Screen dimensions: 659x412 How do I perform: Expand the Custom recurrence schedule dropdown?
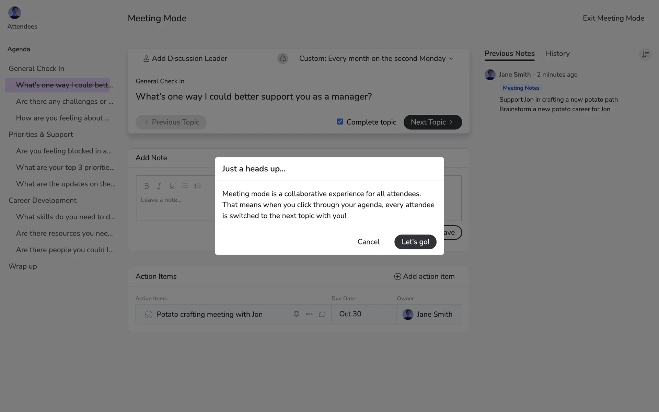click(x=376, y=59)
